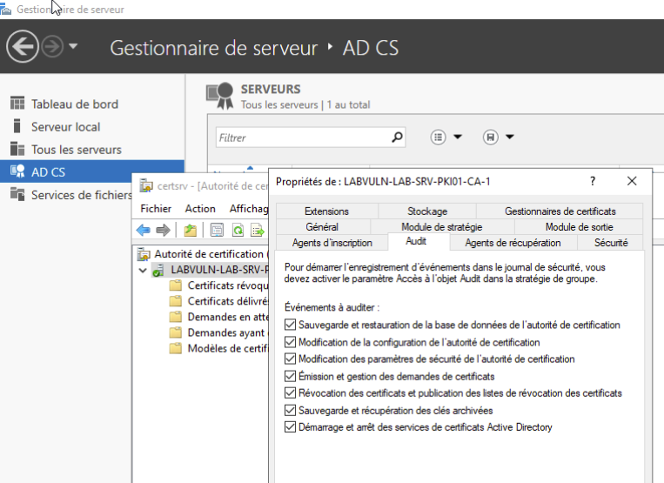Click the up-folder icon in certsrv toolbar
664x483 pixels.
[190, 231]
